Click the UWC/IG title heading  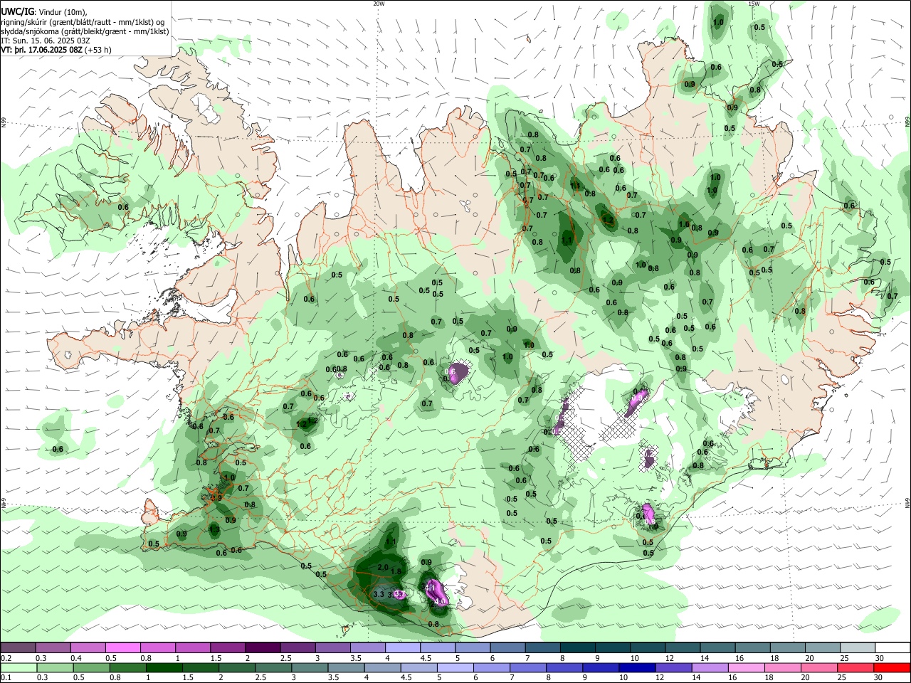[x=18, y=11]
